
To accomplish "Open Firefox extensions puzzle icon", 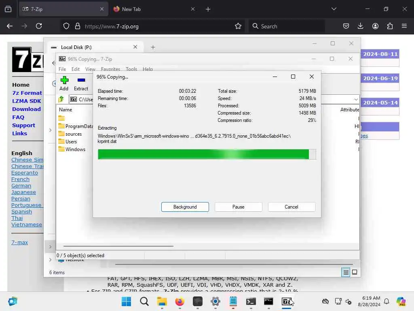I will pos(390,26).
